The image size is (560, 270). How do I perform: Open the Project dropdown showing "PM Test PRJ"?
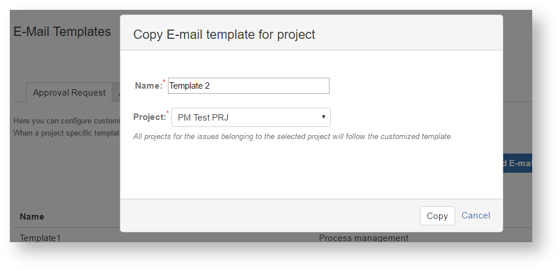pyautogui.click(x=251, y=118)
